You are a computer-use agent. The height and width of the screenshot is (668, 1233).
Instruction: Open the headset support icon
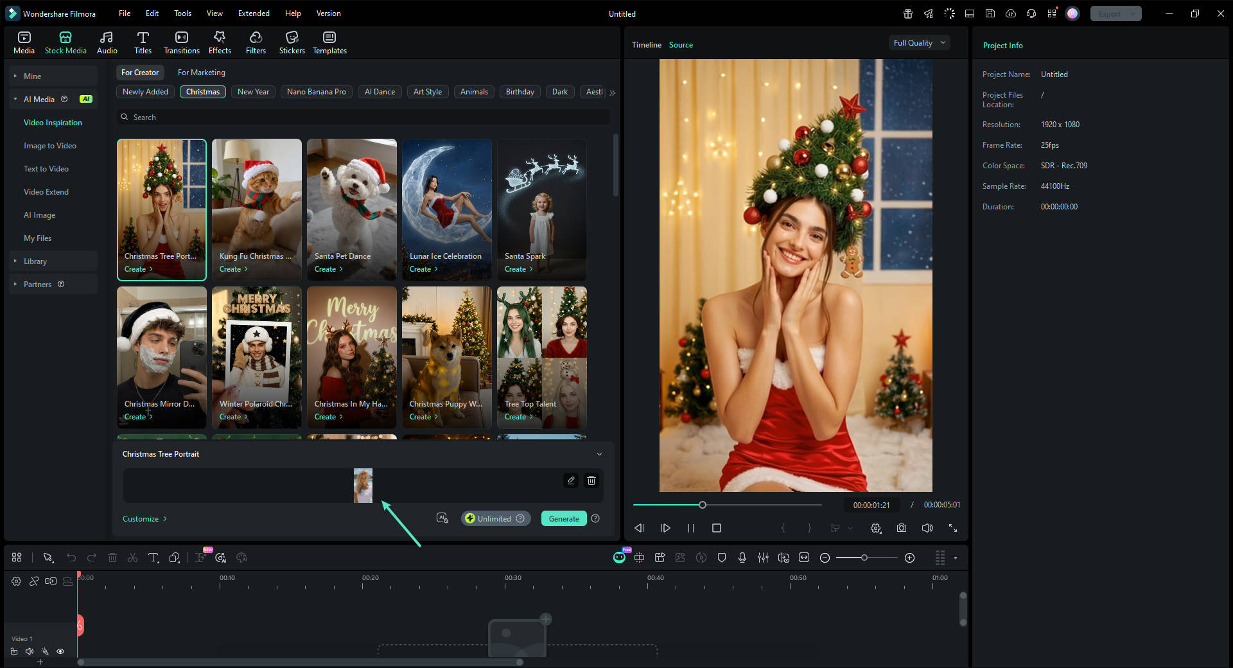pos(1031,13)
